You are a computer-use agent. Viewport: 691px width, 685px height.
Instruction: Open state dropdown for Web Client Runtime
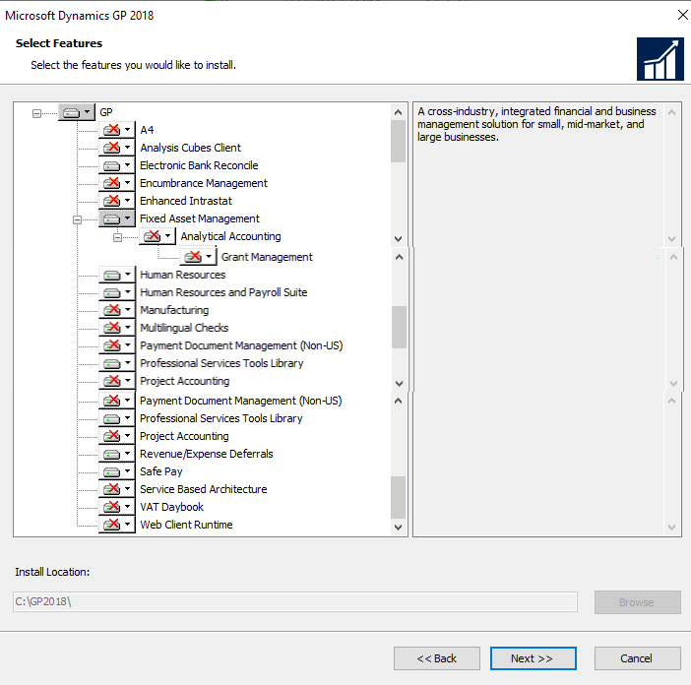pos(127,525)
